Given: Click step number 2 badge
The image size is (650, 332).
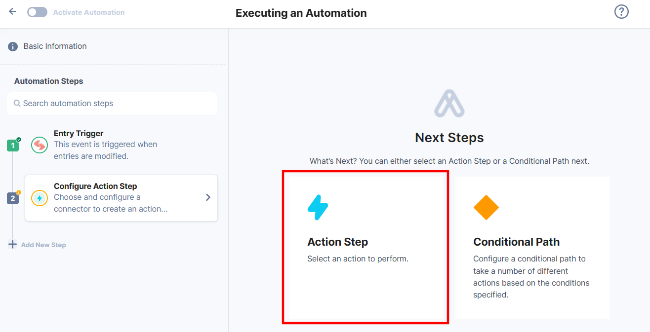Looking at the screenshot, I should (x=13, y=198).
